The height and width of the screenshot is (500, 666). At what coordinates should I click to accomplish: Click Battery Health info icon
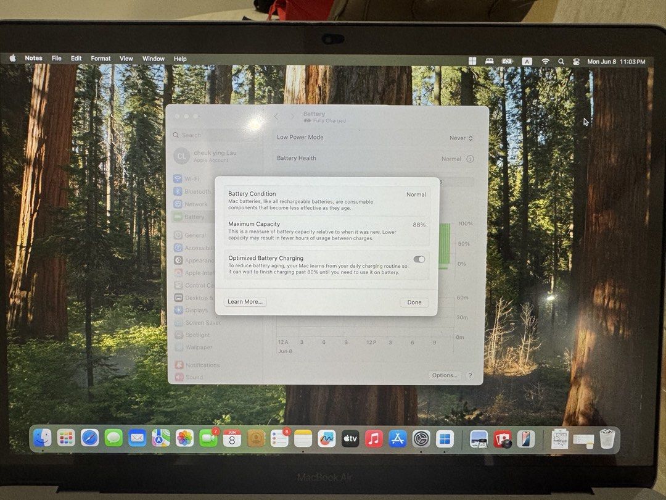click(x=470, y=159)
